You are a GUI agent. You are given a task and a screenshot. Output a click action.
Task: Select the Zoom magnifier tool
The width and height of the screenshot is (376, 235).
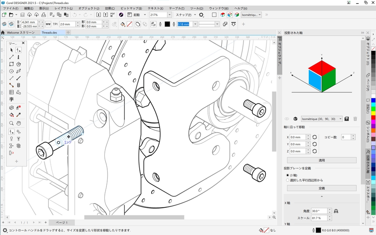11,123
